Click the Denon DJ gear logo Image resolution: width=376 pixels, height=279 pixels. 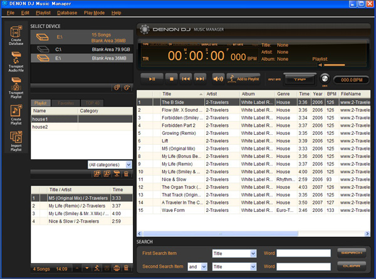pos(145,29)
